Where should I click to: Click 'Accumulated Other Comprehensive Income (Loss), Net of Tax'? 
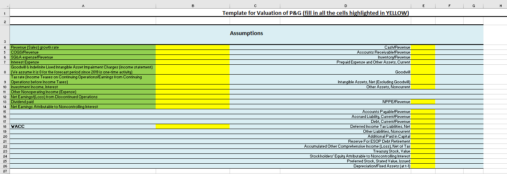click(x=346, y=146)
